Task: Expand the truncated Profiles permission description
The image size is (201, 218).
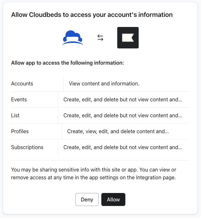Action: (118, 131)
